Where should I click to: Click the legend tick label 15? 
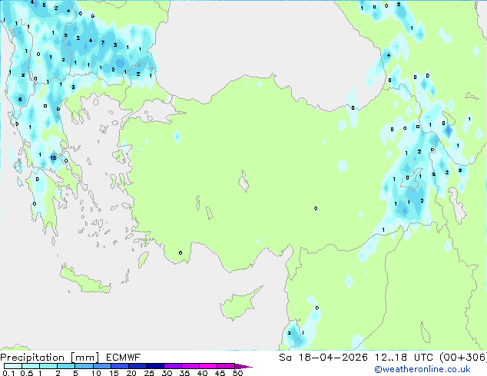click(x=113, y=374)
